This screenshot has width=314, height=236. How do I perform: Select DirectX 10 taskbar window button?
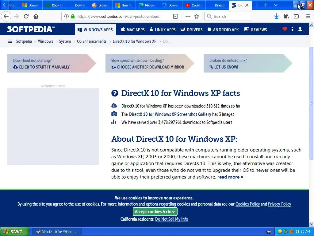(x=57, y=232)
